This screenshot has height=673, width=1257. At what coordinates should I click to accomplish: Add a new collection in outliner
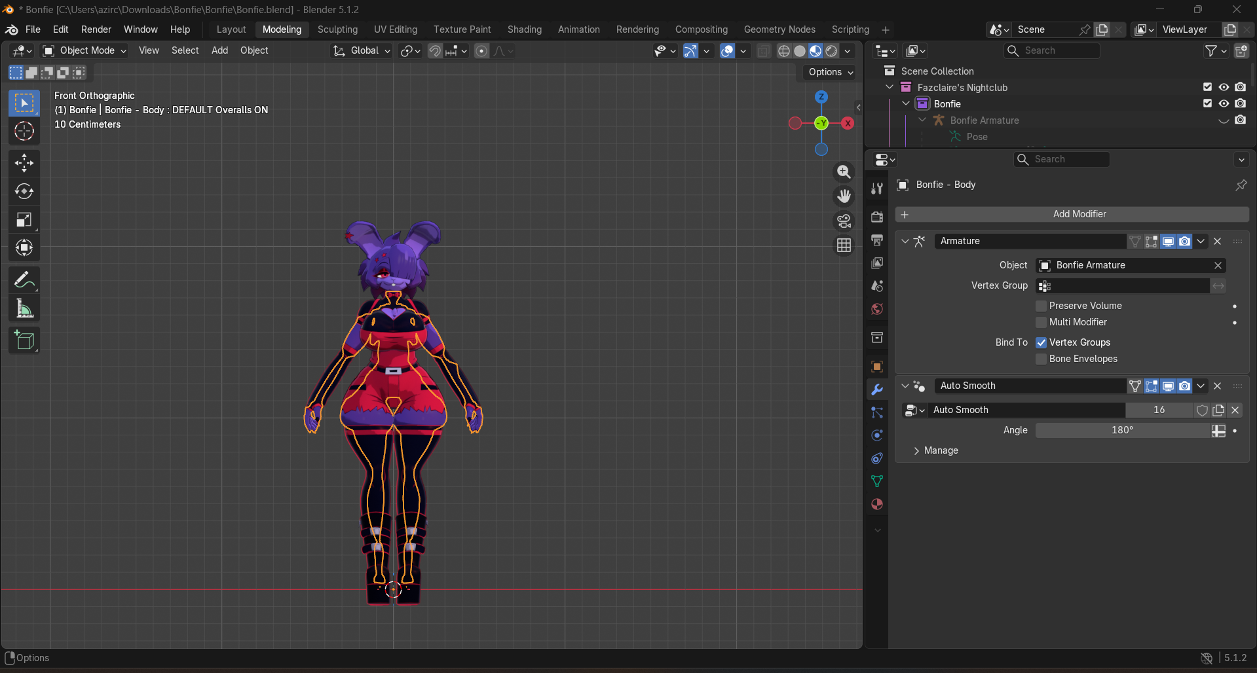(1241, 50)
